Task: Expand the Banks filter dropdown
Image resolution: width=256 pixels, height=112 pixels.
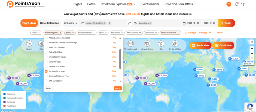Action: [x=70, y=32]
